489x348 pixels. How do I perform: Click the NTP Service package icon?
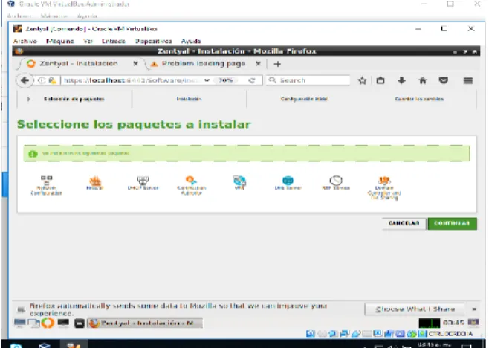[x=336, y=181]
